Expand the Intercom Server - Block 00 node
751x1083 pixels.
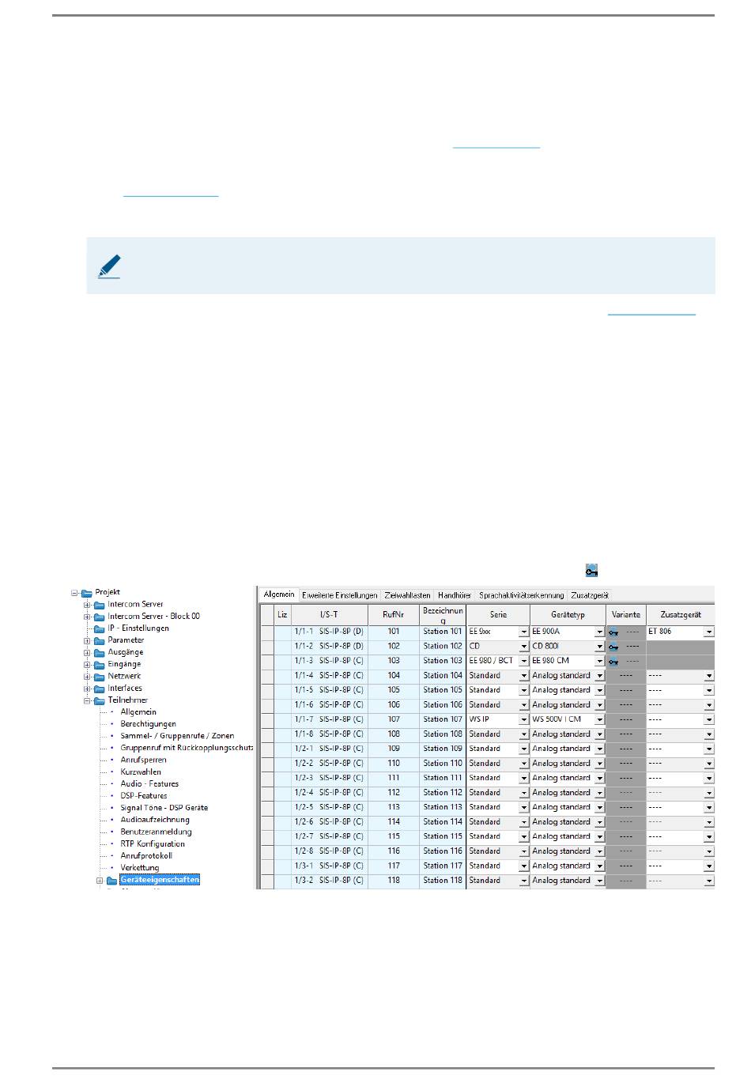[x=88, y=617]
